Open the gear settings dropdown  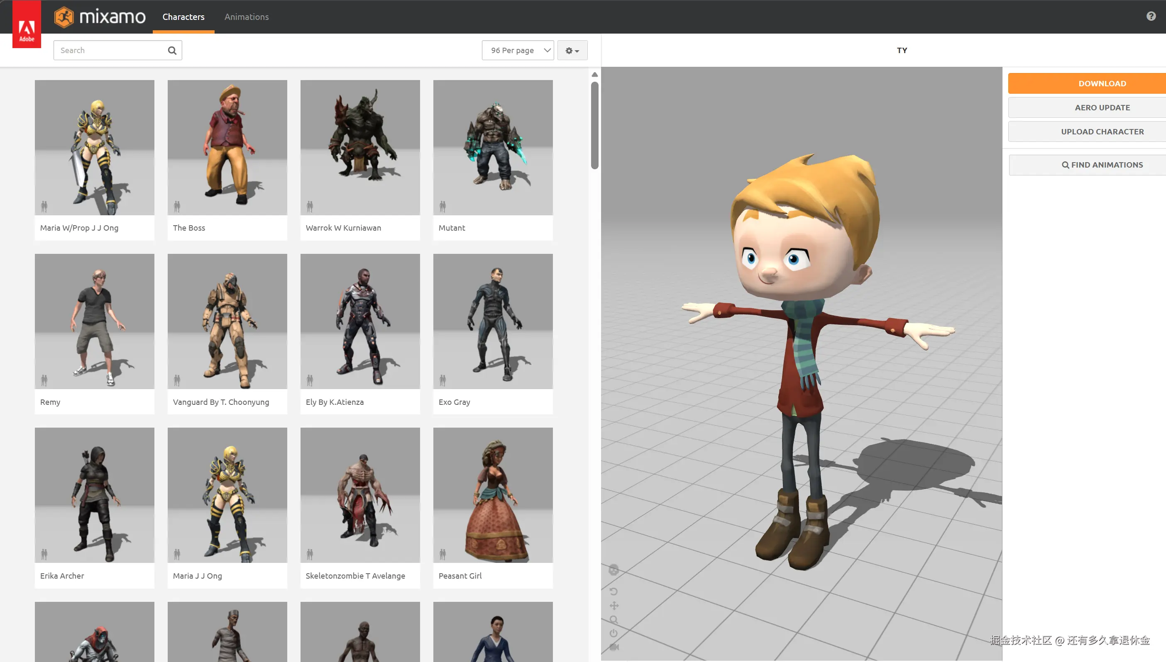click(x=572, y=51)
